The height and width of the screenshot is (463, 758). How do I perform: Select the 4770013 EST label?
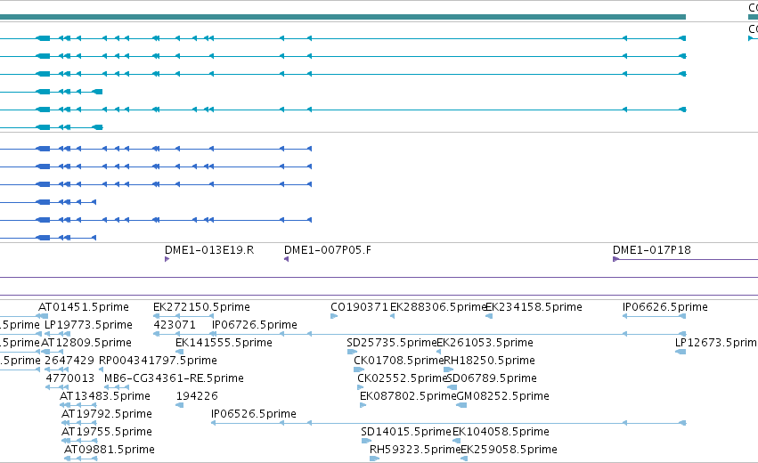pyautogui.click(x=70, y=378)
